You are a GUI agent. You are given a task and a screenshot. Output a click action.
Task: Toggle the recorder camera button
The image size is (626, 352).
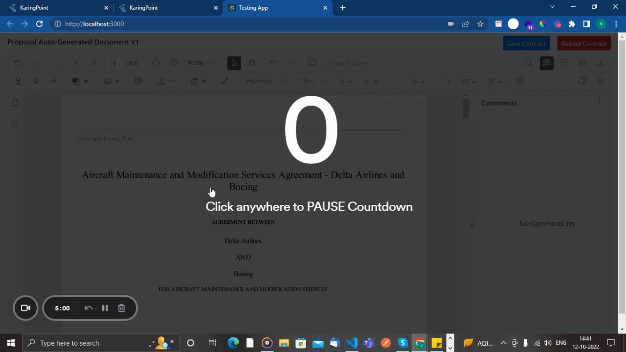tap(25, 308)
